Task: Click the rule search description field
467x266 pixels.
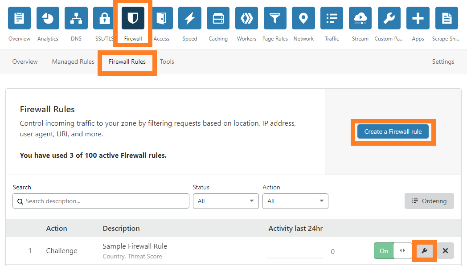Action: [x=100, y=201]
